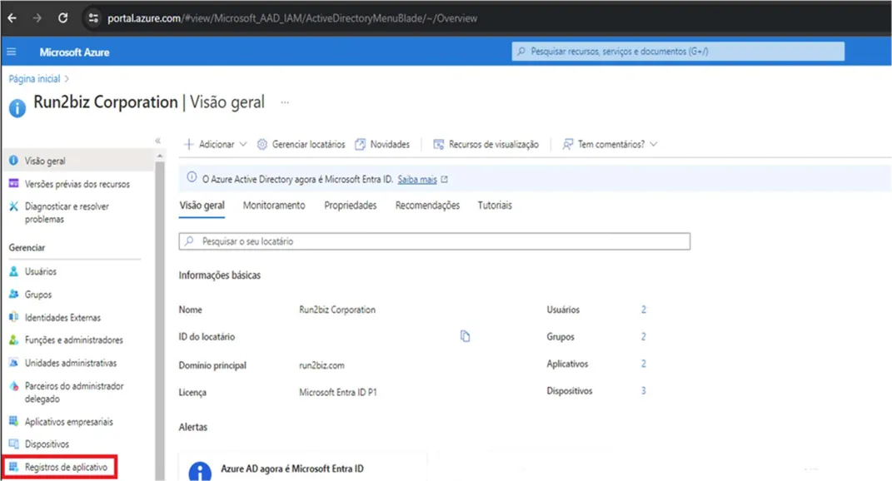This screenshot has height=481, width=892.
Task: Click the browser forward arrow
Action: pyautogui.click(x=37, y=18)
